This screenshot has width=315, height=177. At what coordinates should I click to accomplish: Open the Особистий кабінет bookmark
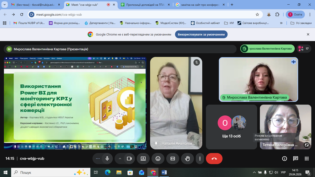tap(205, 23)
